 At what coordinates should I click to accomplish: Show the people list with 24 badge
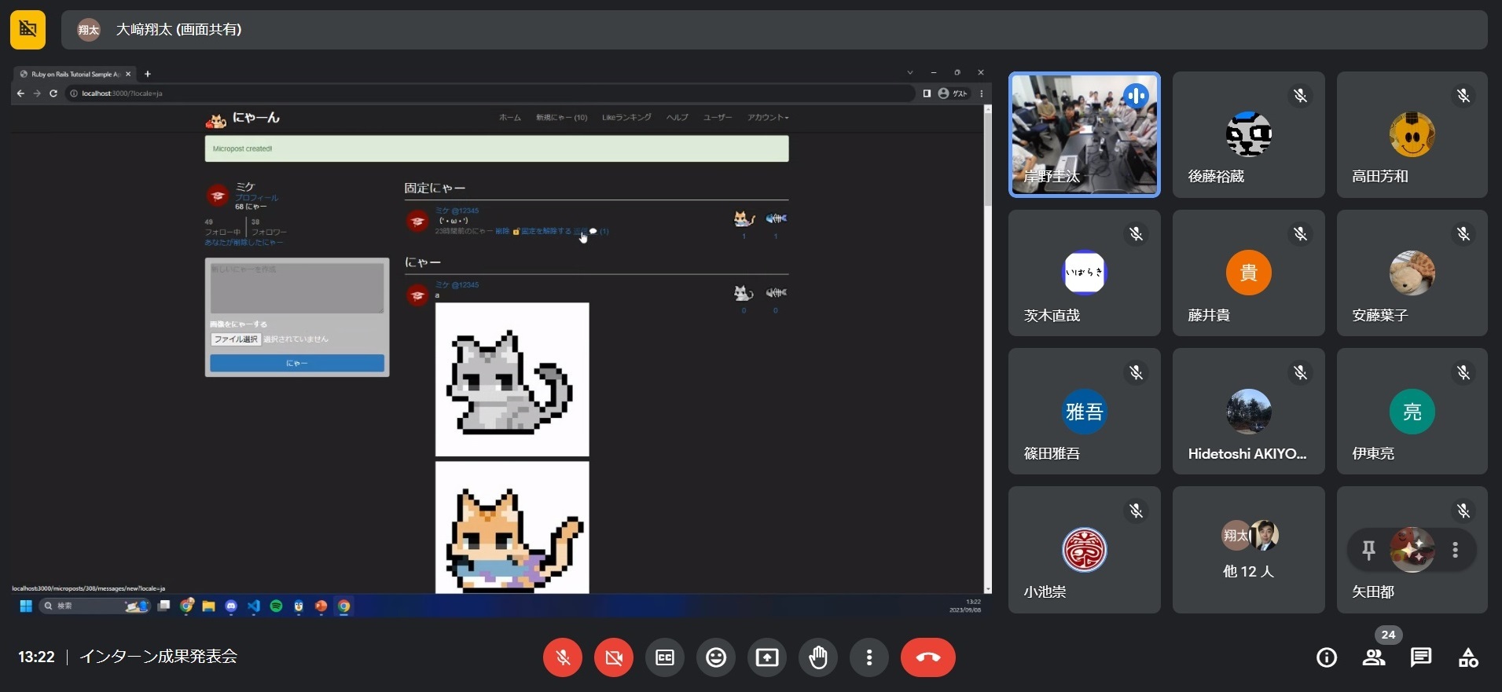coord(1374,657)
